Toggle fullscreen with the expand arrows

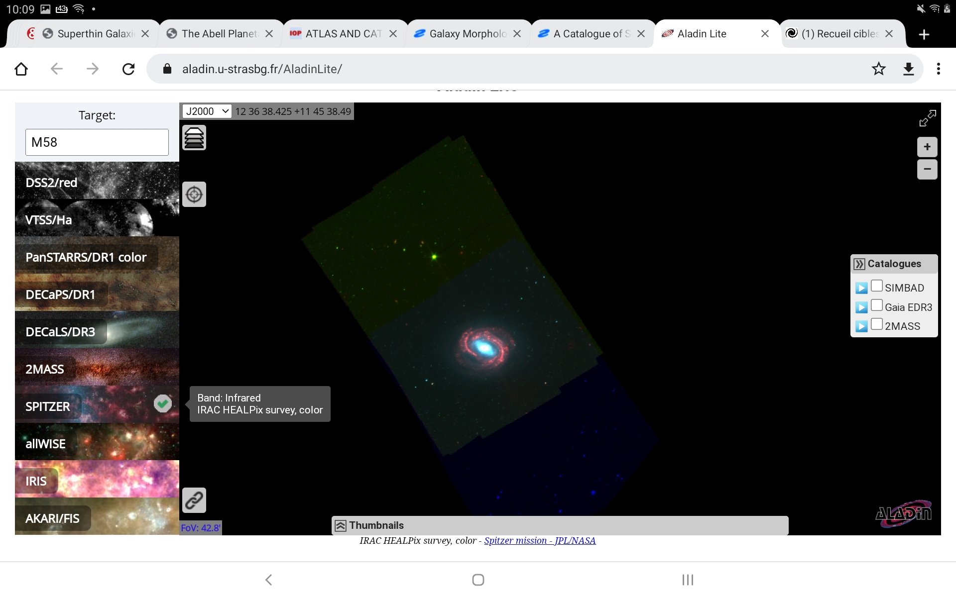(928, 118)
